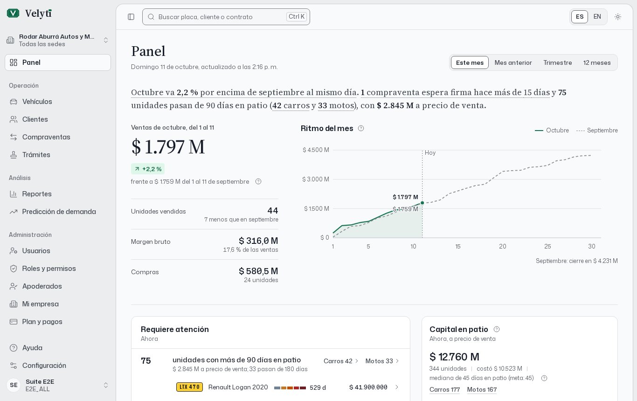This screenshot has width=637, height=401.
Task: Click the Plan y pagos card icon
Action: [x=14, y=322]
